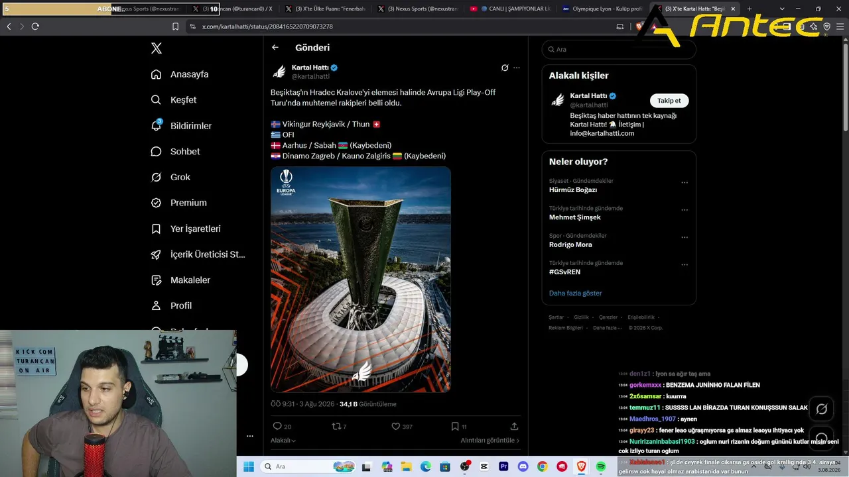Open Premiere Pro from the taskbar
849x477 pixels.
coord(503,466)
